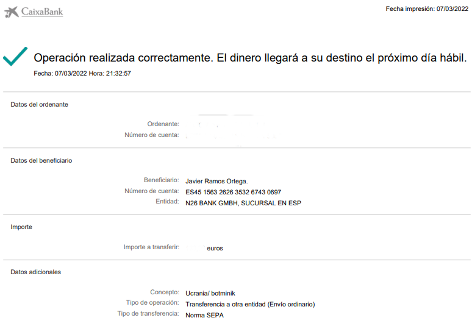Click the 'Tipo de operación:' label
The image size is (472, 329).
pyautogui.click(x=152, y=303)
